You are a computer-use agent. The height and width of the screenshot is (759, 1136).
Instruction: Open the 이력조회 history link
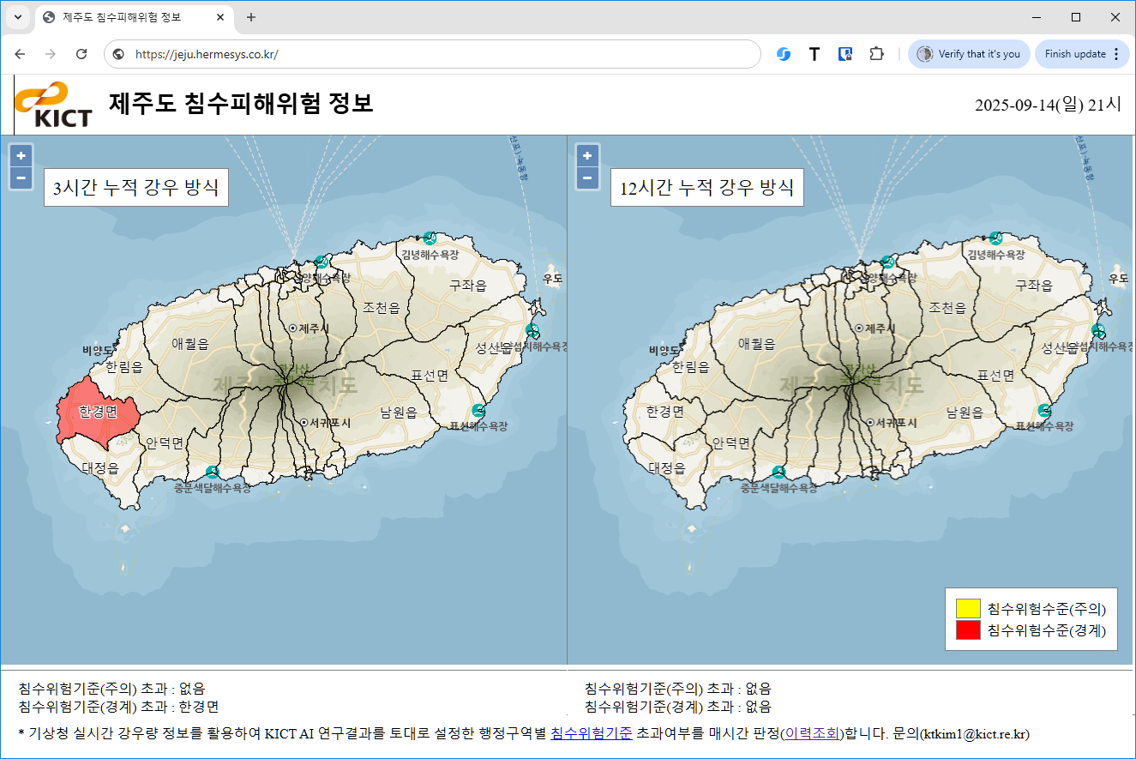pyautogui.click(x=813, y=733)
